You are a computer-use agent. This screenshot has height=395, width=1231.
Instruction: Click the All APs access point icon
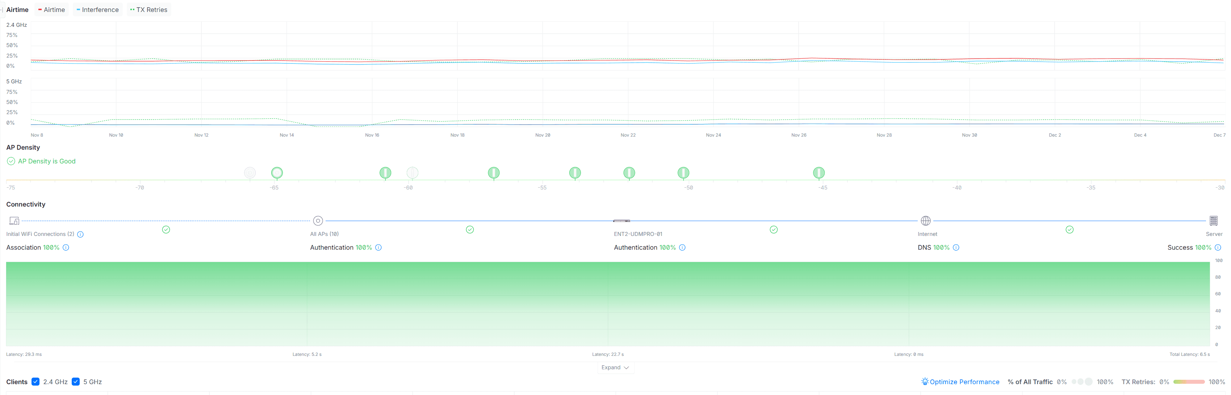click(318, 221)
